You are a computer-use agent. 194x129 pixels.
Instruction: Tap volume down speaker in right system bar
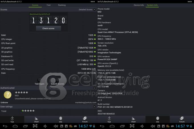pos(142,126)
